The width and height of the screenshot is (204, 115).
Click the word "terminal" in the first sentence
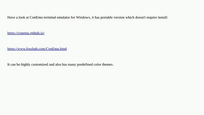(x=50, y=17)
